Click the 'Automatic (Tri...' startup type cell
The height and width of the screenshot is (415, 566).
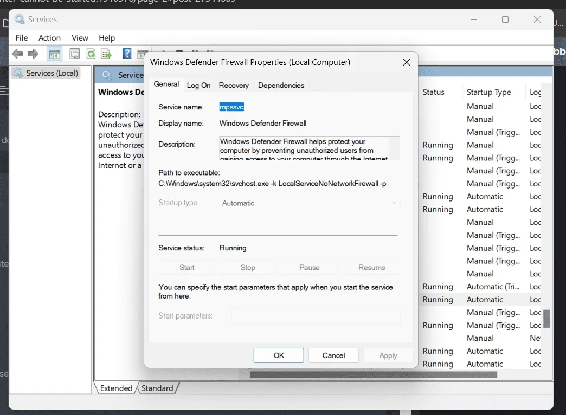pos(493,287)
